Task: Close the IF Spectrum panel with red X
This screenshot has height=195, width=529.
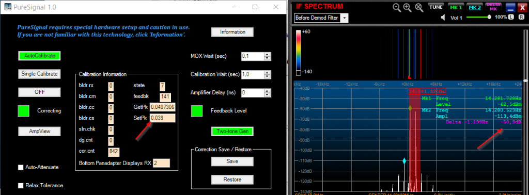Action: pyautogui.click(x=522, y=8)
